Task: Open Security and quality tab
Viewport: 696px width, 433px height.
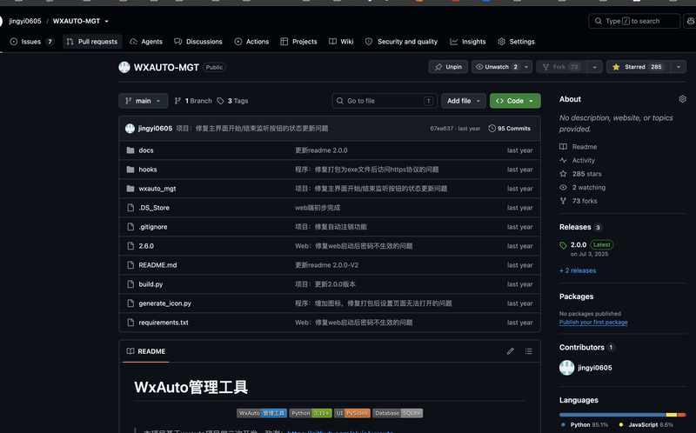Action: [401, 42]
